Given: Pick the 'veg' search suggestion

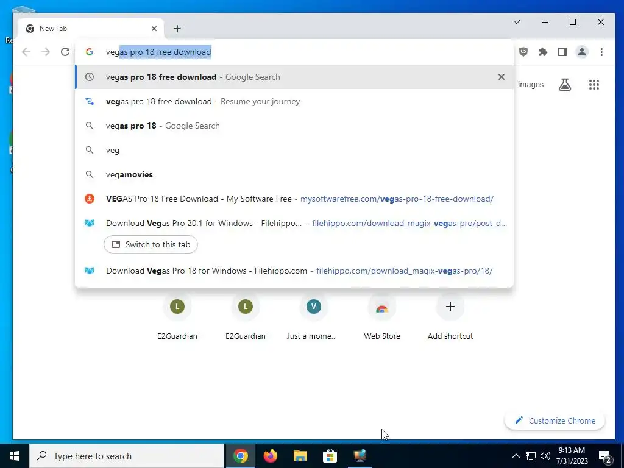Looking at the screenshot, I should point(294,150).
